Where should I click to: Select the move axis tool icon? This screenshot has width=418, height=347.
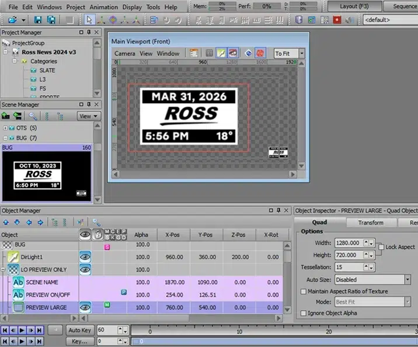point(101,20)
